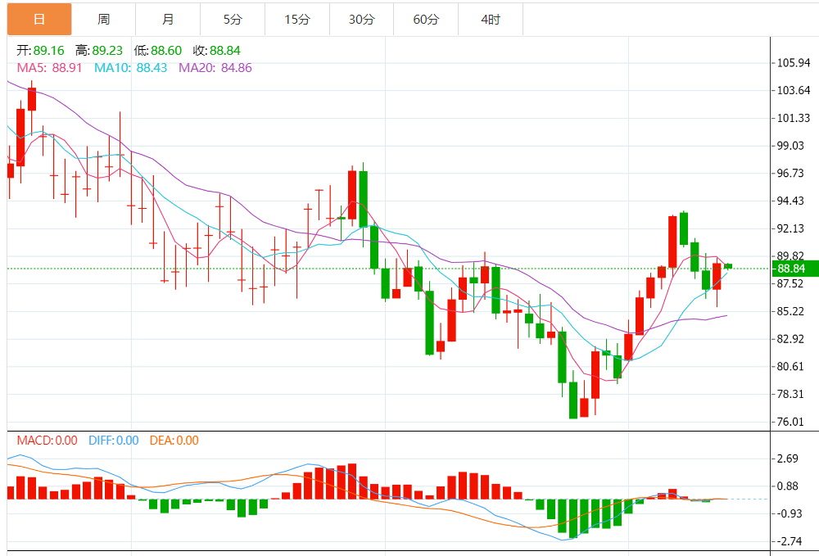Image resolution: width=819 pixels, height=556 pixels.
Task: Click the MA10: 88.43 legend label
Action: click(x=130, y=68)
